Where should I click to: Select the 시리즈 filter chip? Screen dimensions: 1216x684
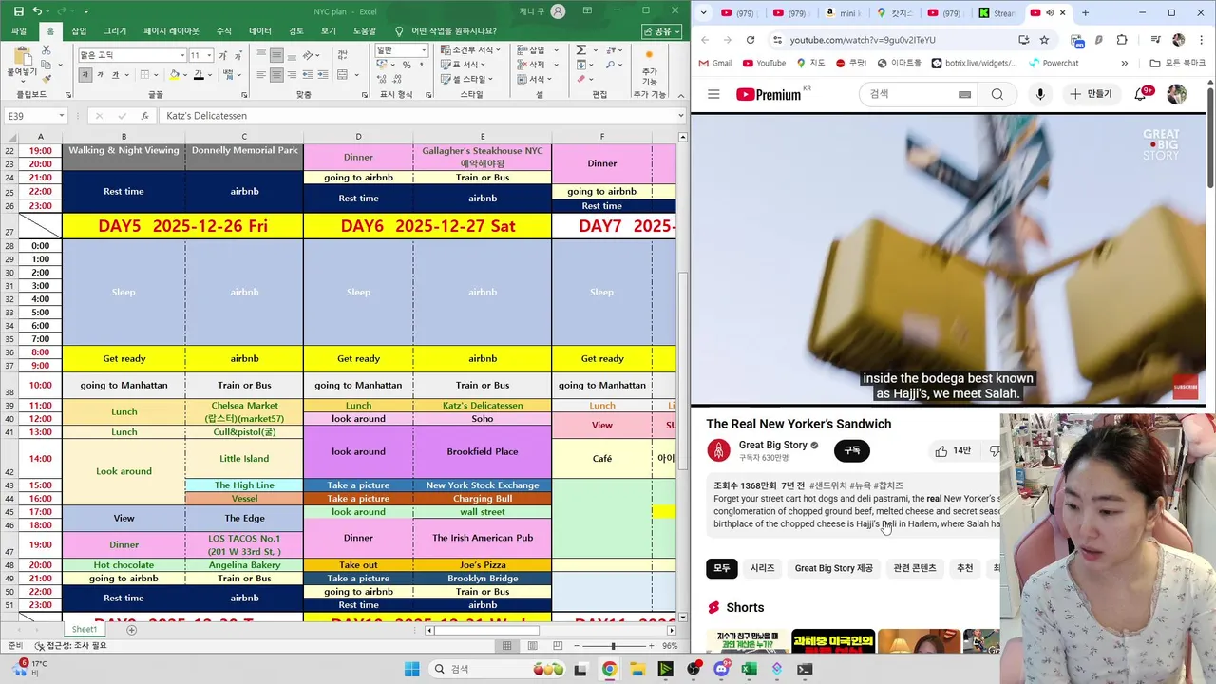[763, 568]
